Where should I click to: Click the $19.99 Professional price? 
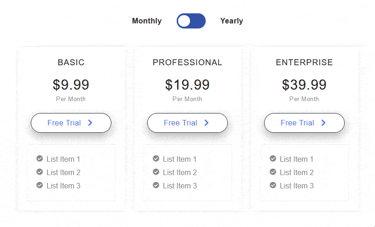[187, 85]
